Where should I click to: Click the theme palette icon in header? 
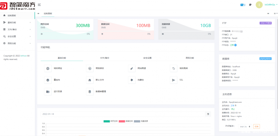pos(250,5)
